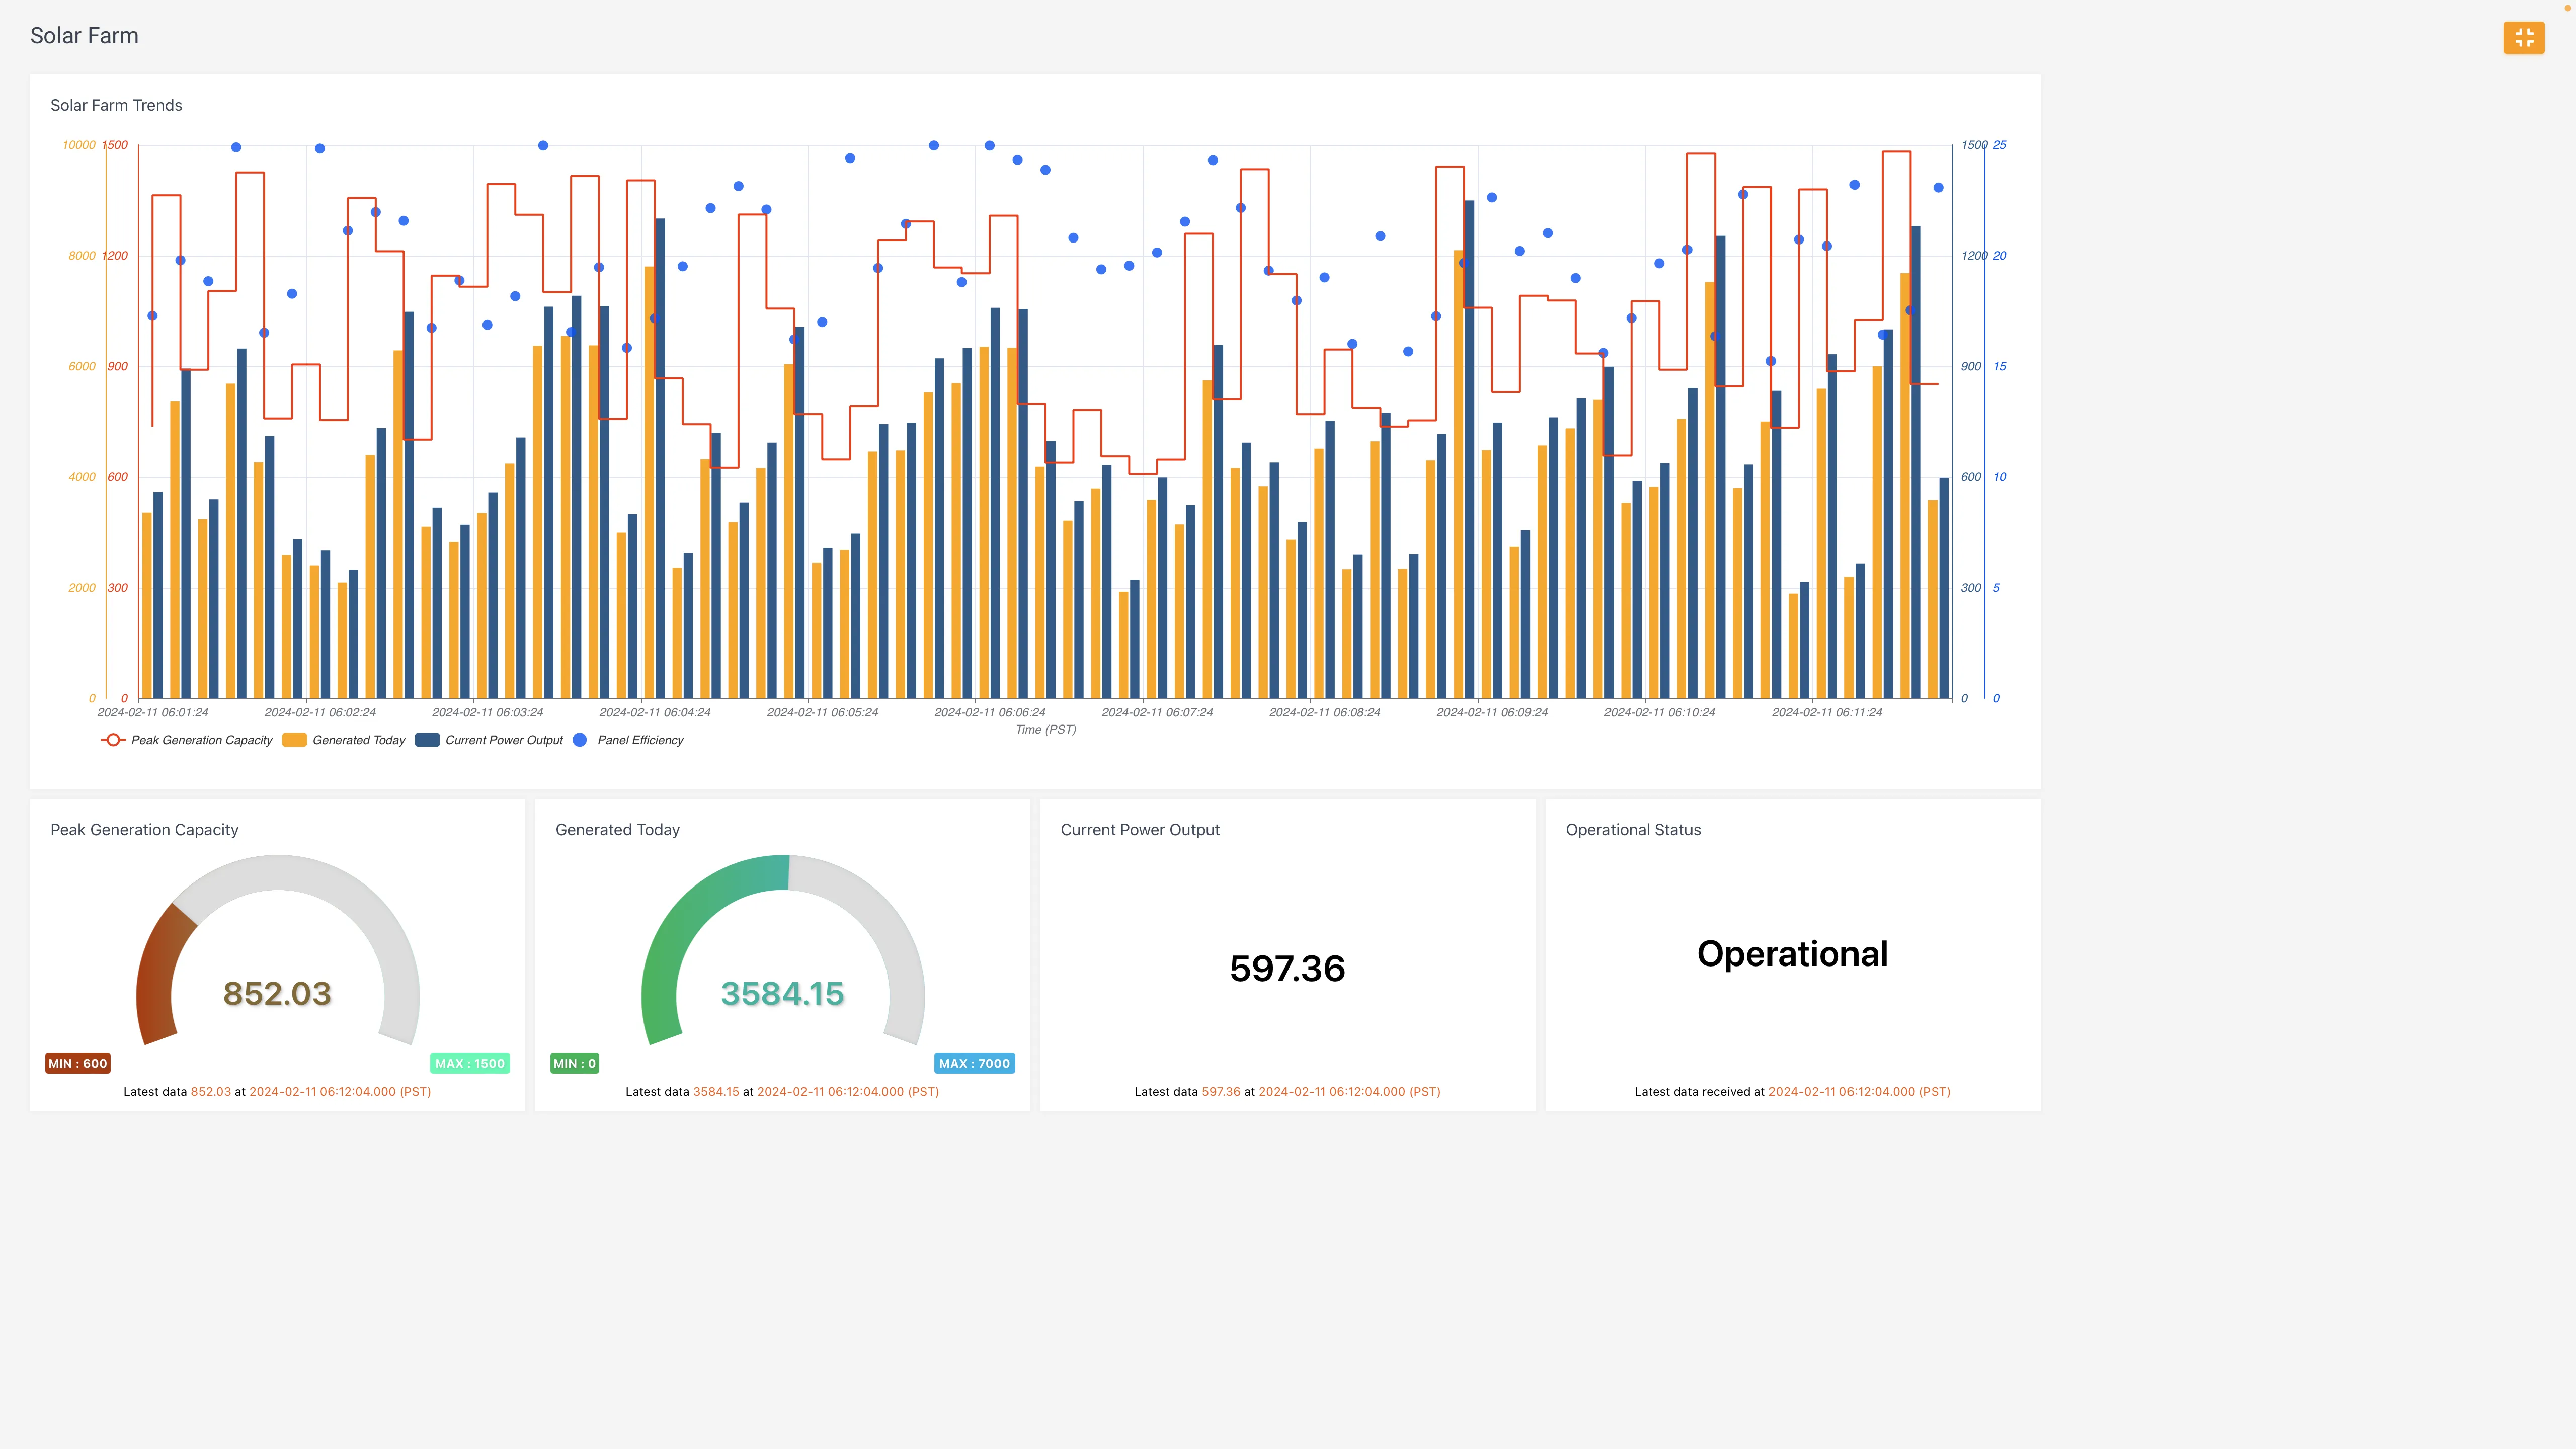This screenshot has height=1449, width=2576.
Task: Click the Operational status text
Action: [x=1792, y=954]
